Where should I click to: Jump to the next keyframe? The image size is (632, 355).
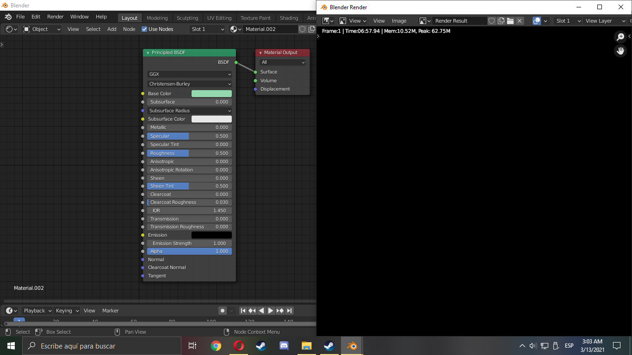point(280,311)
